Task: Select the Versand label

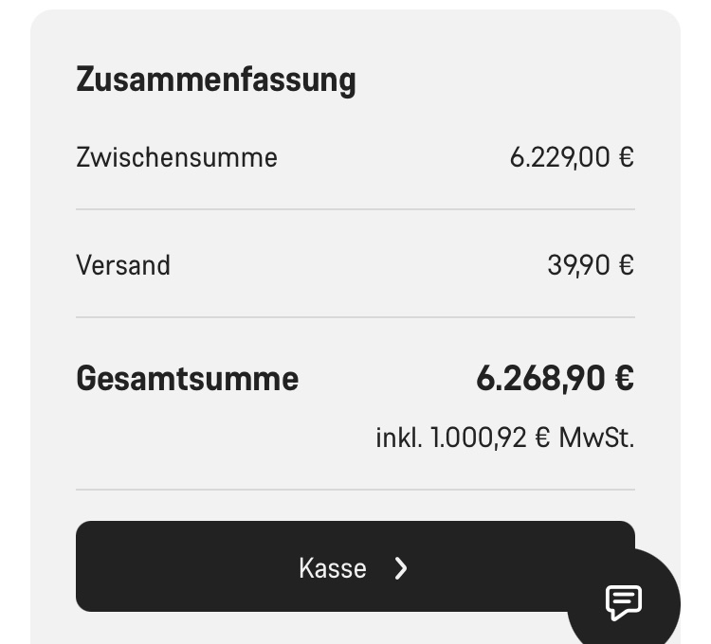Action: [x=123, y=265]
